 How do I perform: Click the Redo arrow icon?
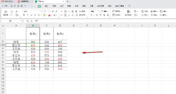[x=29, y=6]
